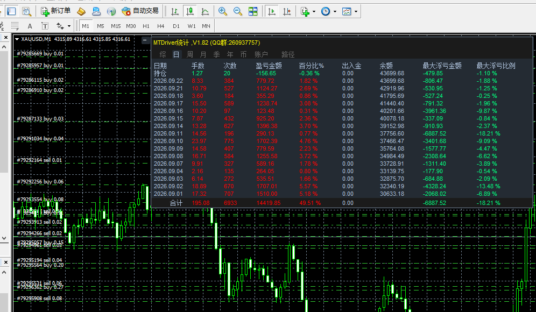Open the 季 quarterly tab
The width and height of the screenshot is (536, 312).
coord(216,54)
